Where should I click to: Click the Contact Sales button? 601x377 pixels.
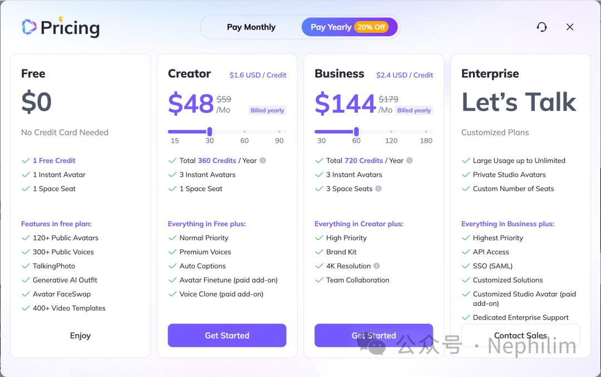pyautogui.click(x=520, y=335)
